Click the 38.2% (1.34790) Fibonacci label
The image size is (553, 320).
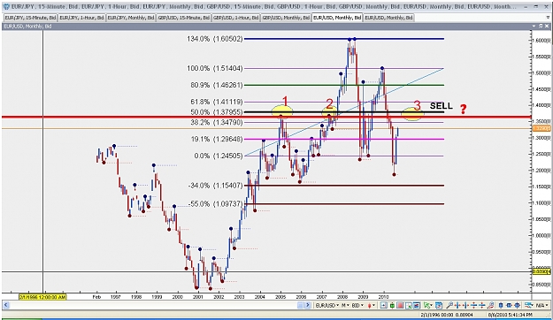point(217,122)
